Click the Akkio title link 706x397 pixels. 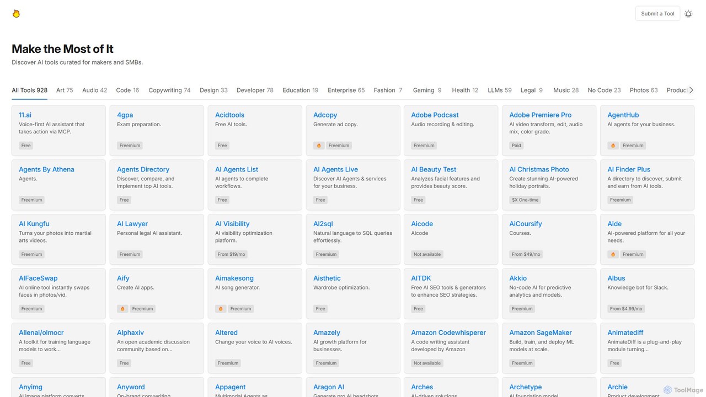coord(518,278)
